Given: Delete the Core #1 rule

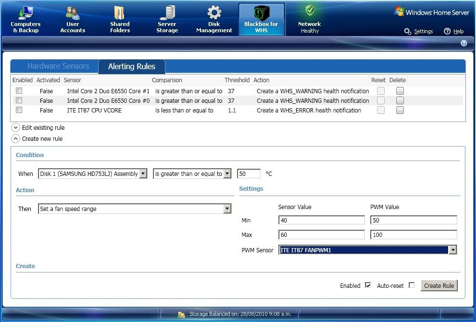Looking at the screenshot, I should pyautogui.click(x=400, y=91).
